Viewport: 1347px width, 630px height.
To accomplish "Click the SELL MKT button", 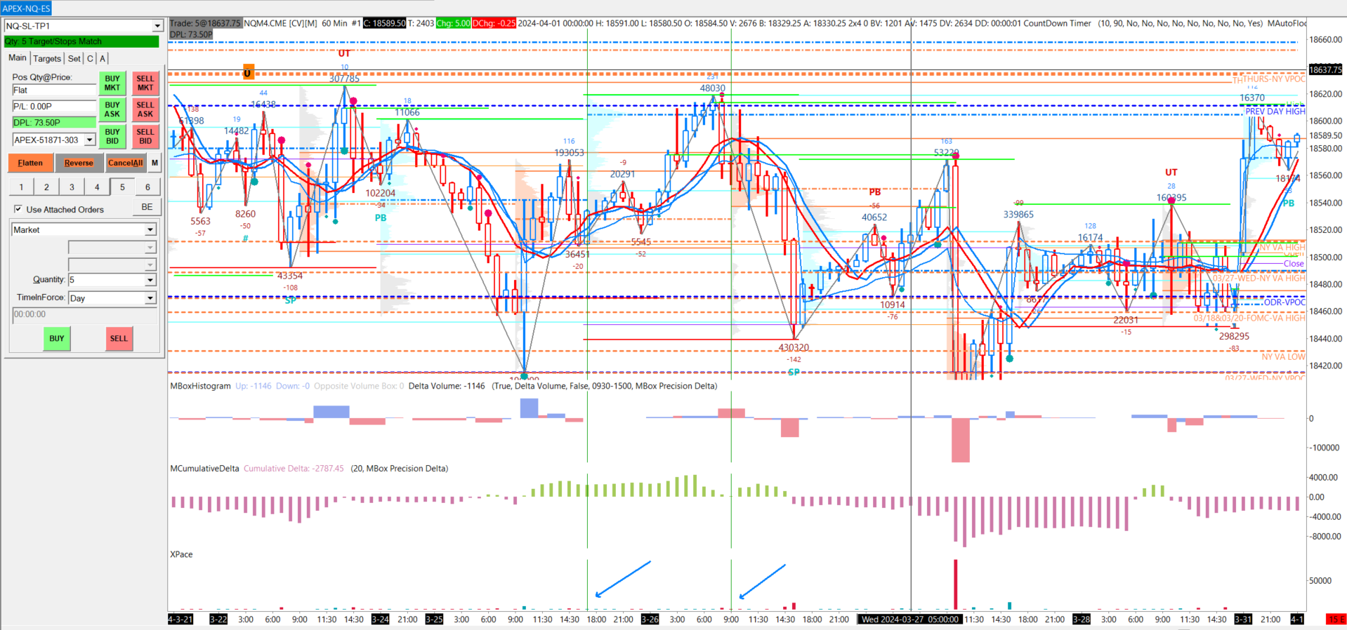I will coord(145,83).
